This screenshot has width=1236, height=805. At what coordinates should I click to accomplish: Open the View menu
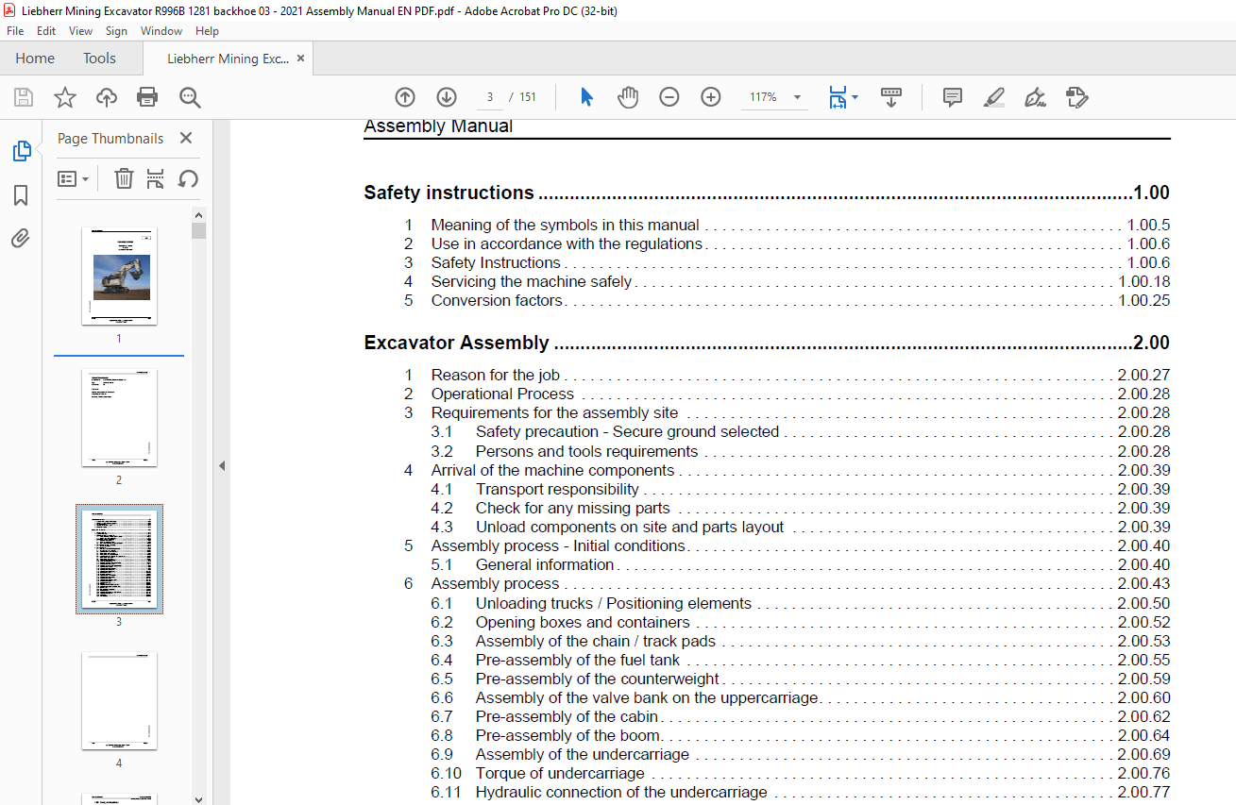pos(81,31)
